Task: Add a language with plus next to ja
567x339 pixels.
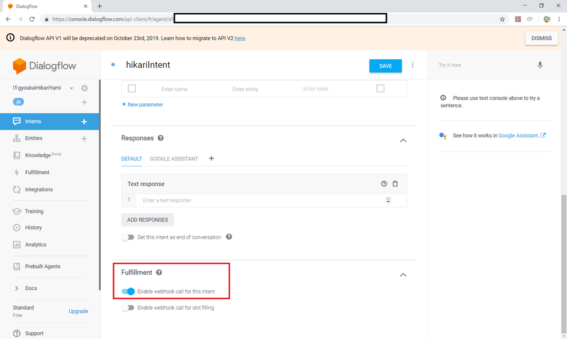Action: point(84,102)
